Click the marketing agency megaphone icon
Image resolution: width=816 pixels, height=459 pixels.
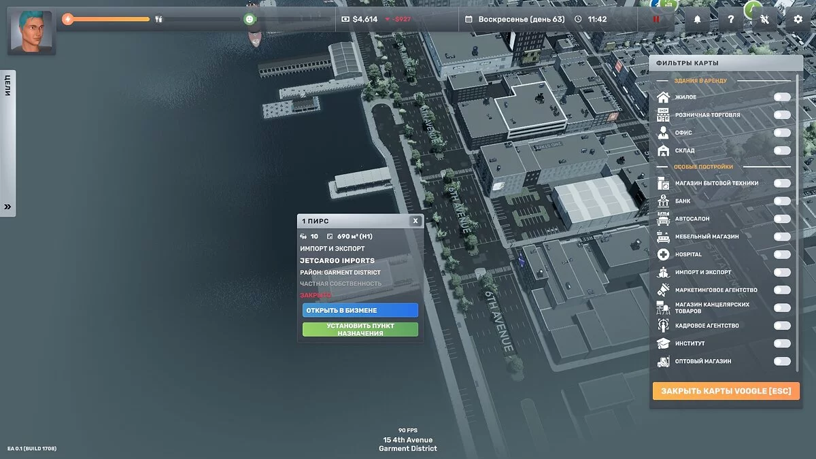(663, 290)
